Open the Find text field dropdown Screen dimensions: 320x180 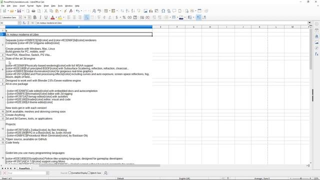click(47, 173)
